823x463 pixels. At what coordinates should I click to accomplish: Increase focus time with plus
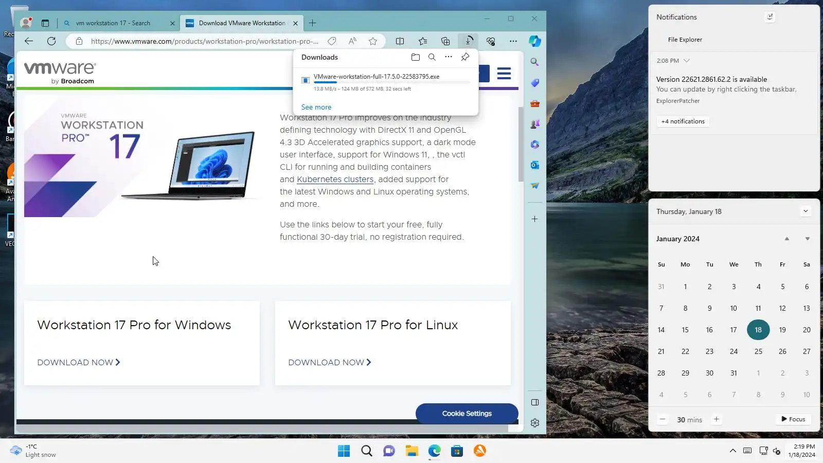pos(716,419)
